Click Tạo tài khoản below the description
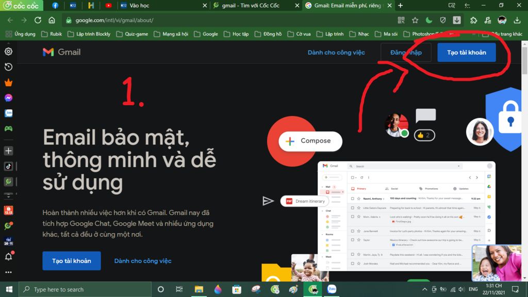528x297 pixels. (x=71, y=261)
